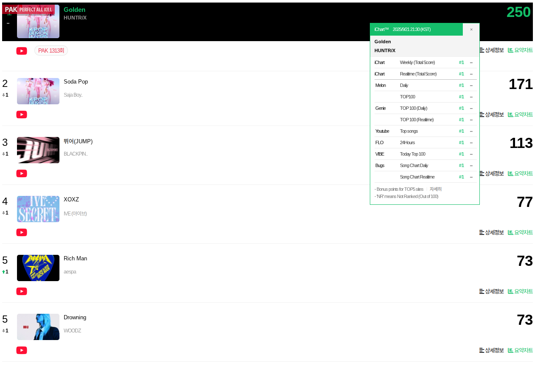Click 뛰어(JUMP) album cover

38,150
